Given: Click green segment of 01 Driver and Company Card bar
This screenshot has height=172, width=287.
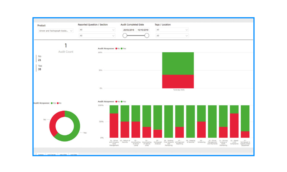Looking at the screenshot, I should [x=114, y=109].
